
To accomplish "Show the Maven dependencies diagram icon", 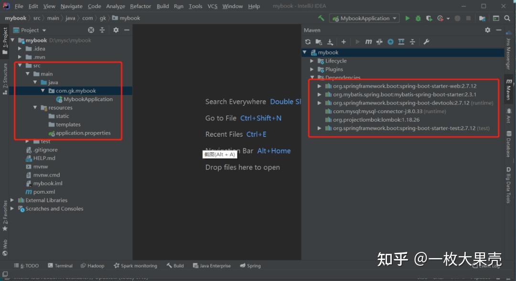I will pyautogui.click(x=401, y=42).
